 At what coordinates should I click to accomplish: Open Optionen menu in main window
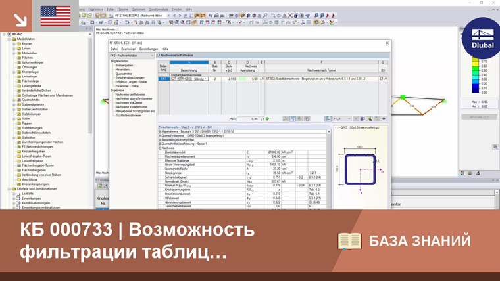[x=139, y=9]
